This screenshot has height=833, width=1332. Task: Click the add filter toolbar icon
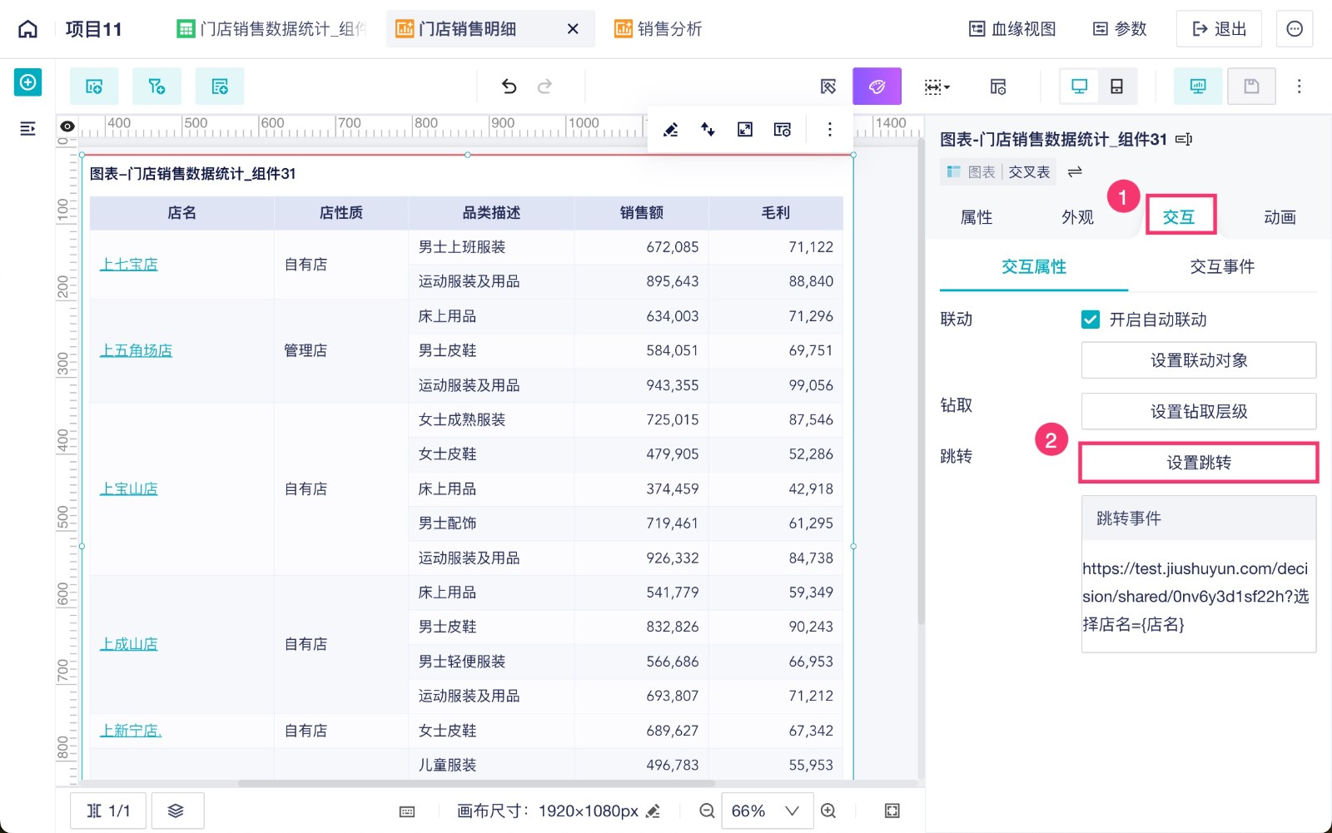[x=157, y=87]
